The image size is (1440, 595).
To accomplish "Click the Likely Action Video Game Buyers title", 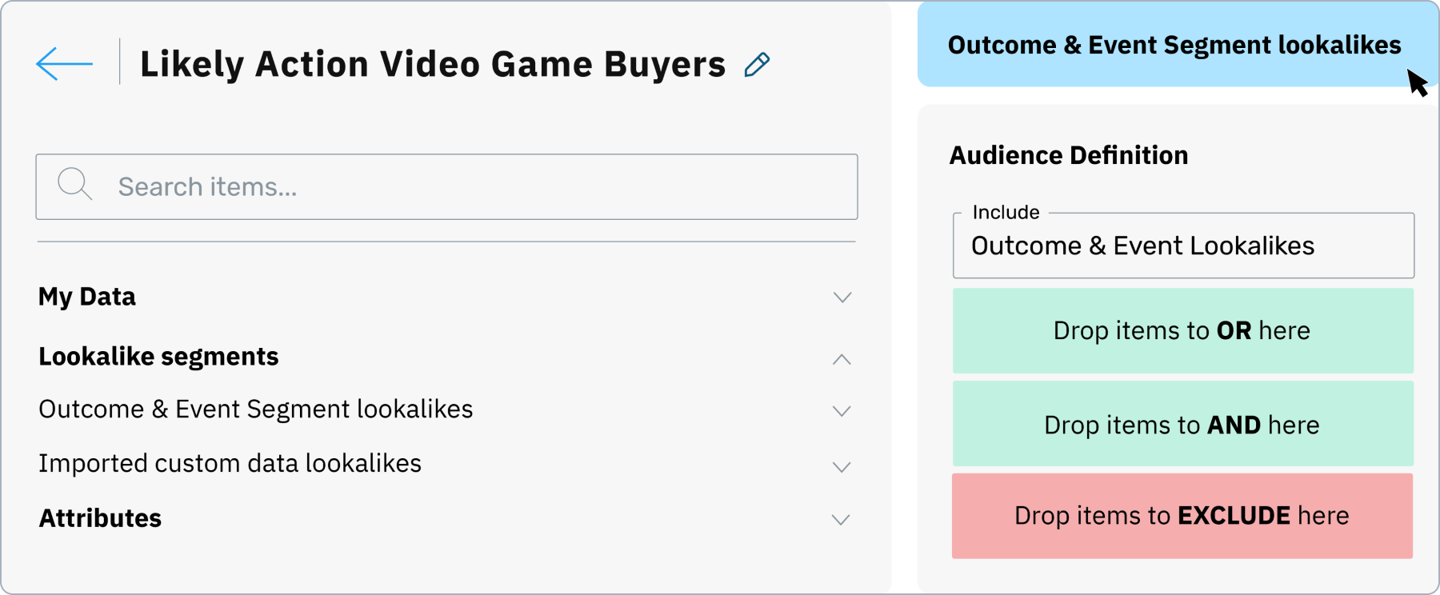I will coord(433,64).
